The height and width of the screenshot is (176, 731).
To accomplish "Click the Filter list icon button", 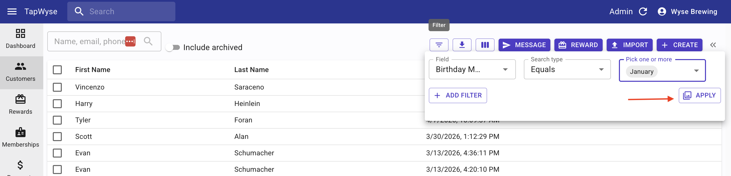I will tap(439, 45).
